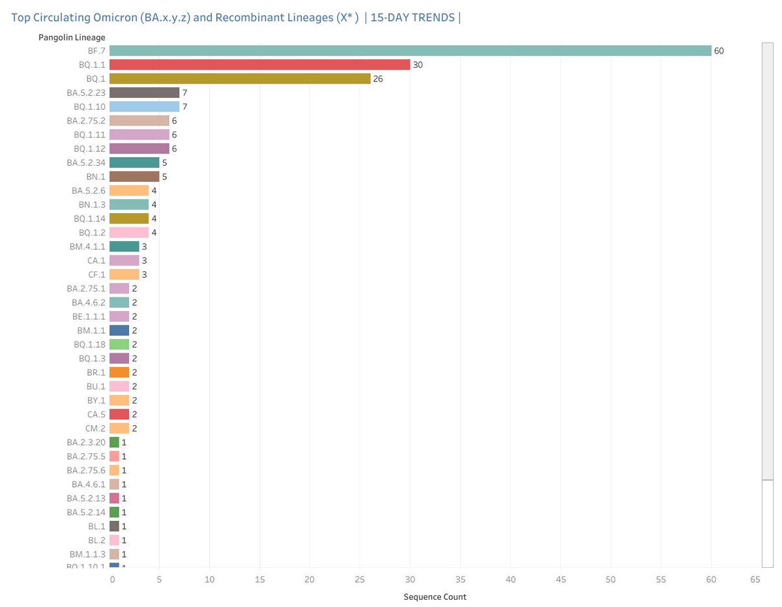Click the 'CA.5' lineage label

(96, 414)
